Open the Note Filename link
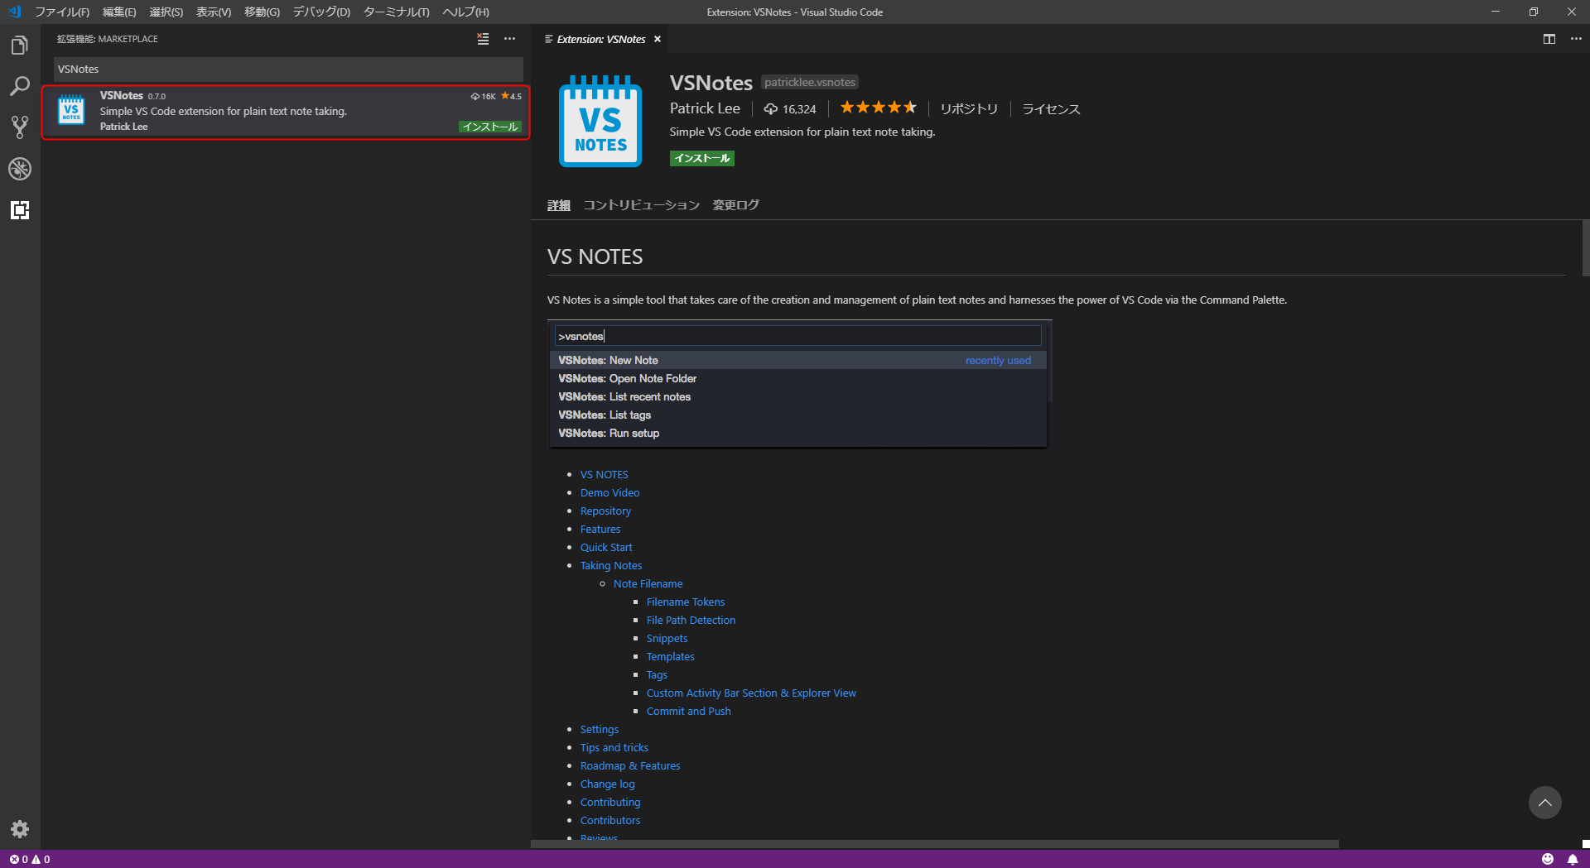Viewport: 1590px width, 868px height. coord(648,583)
